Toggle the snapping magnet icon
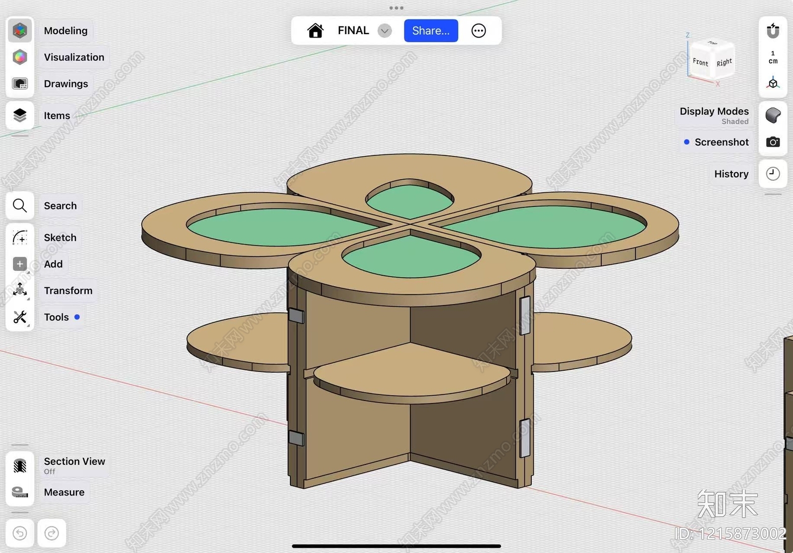Image resolution: width=793 pixels, height=553 pixels. coord(773,31)
